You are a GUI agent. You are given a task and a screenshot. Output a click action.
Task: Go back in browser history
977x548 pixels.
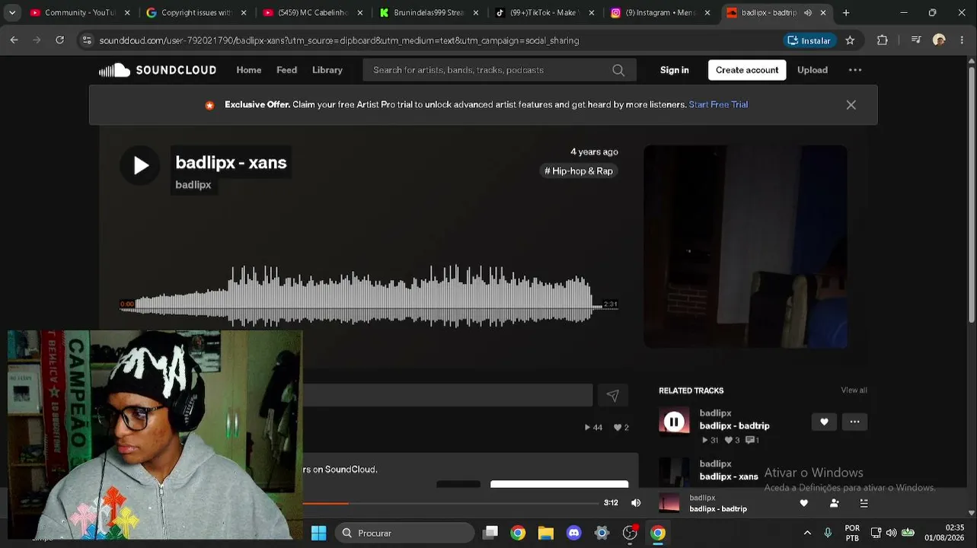point(14,40)
